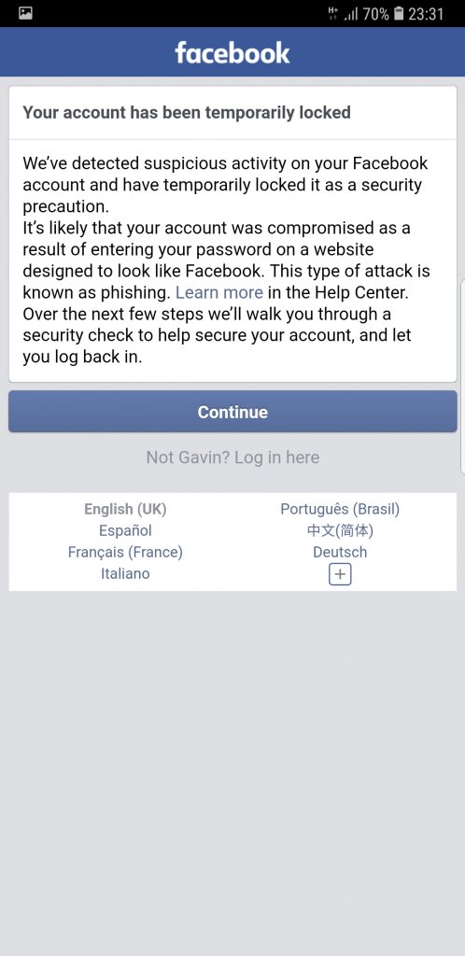Tap the 23:31 clock in status bar
The height and width of the screenshot is (956, 465).
tap(426, 13)
